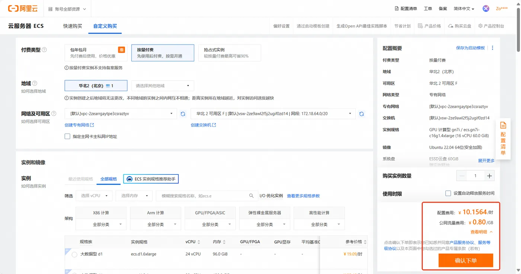The width and height of the screenshot is (521, 274).
Task: Open the 请选择其他地域 dropdown
Action: click(x=163, y=86)
